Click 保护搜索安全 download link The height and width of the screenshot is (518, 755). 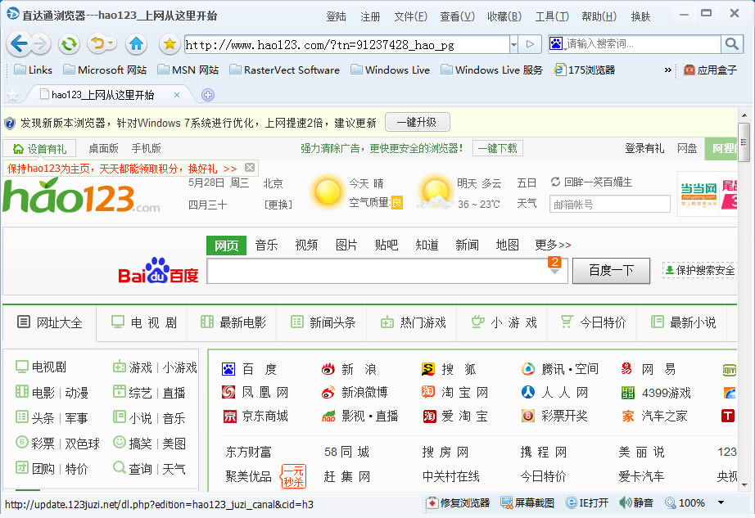699,270
